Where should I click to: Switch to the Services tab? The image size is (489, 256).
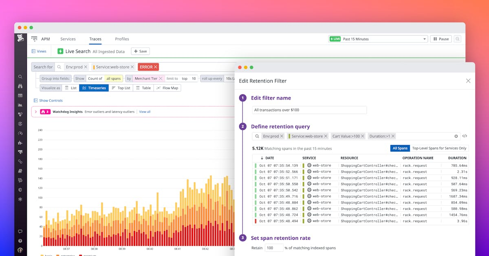(x=68, y=39)
